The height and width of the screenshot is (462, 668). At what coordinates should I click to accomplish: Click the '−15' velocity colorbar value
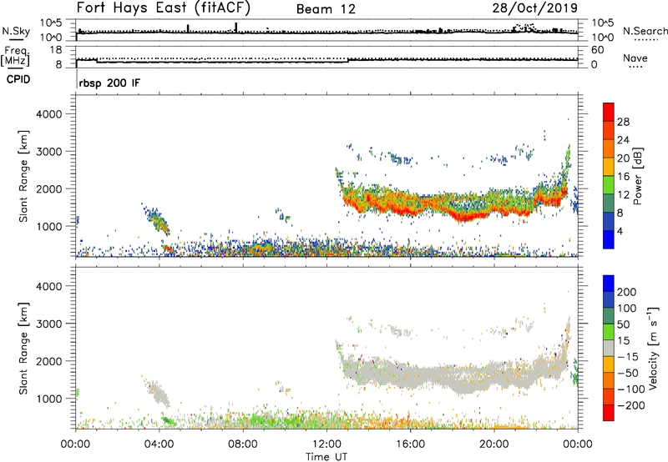click(x=628, y=357)
